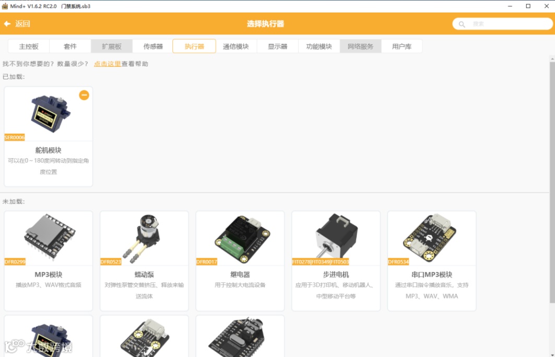
Task: Open the 扩展板 tab
Action: tap(112, 46)
